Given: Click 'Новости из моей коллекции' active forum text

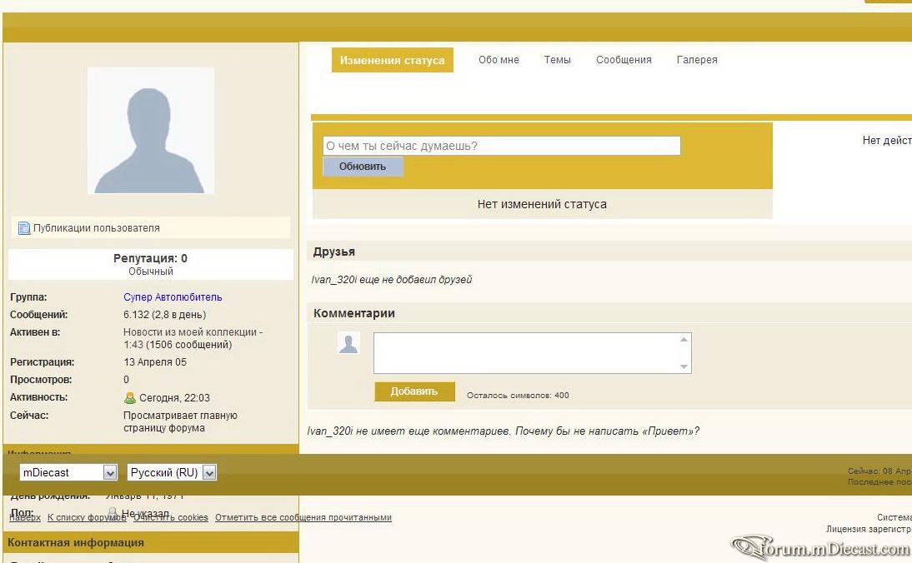Looking at the screenshot, I should tap(189, 332).
